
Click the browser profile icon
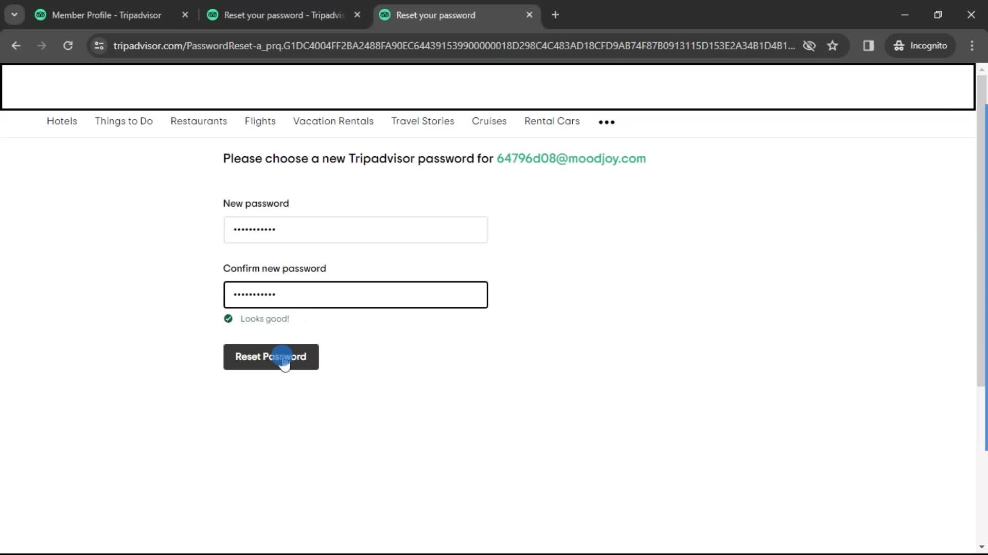pyautogui.click(x=921, y=45)
